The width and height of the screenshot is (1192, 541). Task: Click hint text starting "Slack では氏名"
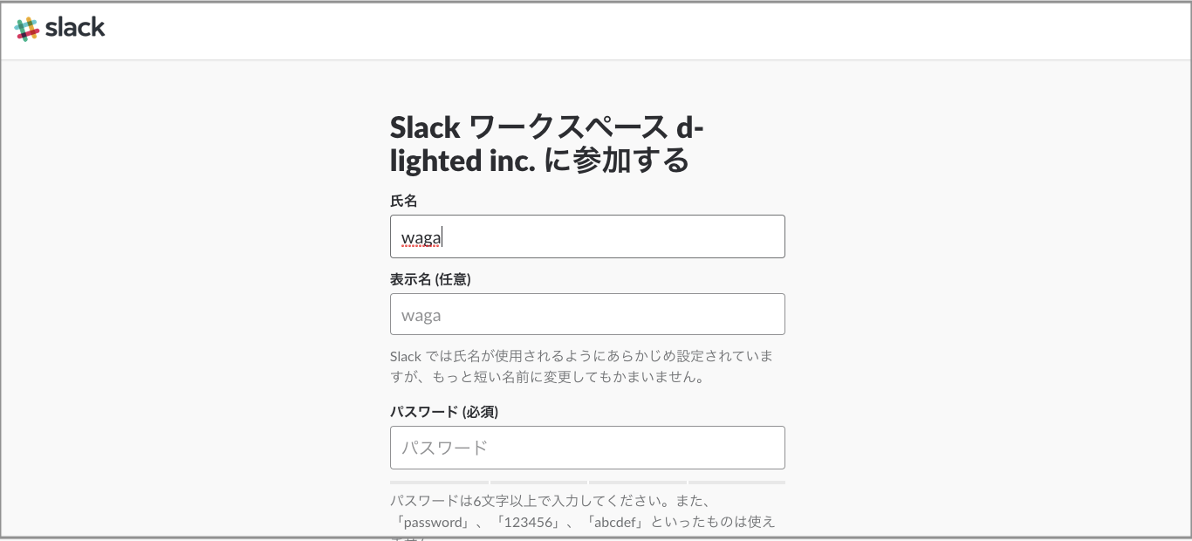click(x=580, y=357)
